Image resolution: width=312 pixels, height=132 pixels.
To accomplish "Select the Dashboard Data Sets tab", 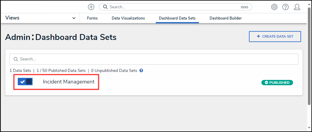I will (177, 18).
